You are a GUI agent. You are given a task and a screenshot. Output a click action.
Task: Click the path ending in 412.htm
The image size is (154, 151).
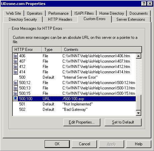coord(96,67)
